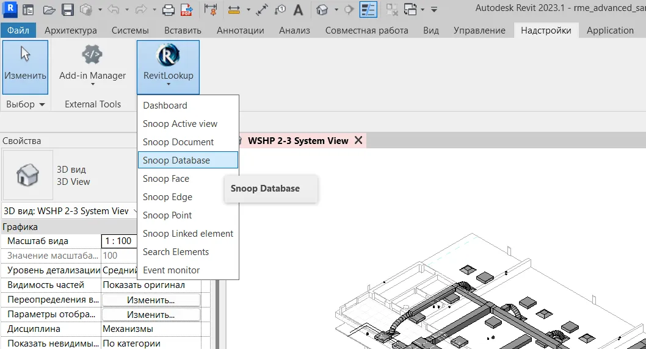Open the Файл tab
Screen dimensions: 646x349
pyautogui.click(x=18, y=31)
